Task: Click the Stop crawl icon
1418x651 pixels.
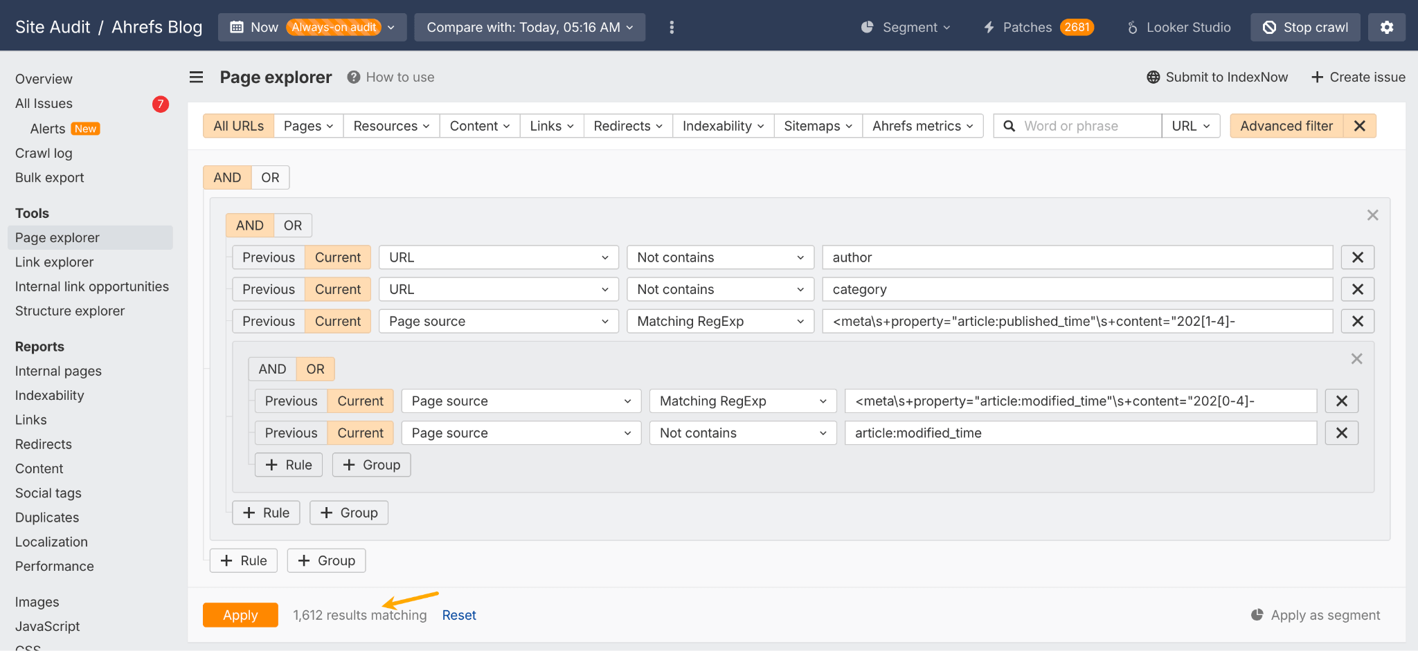Action: click(1269, 27)
